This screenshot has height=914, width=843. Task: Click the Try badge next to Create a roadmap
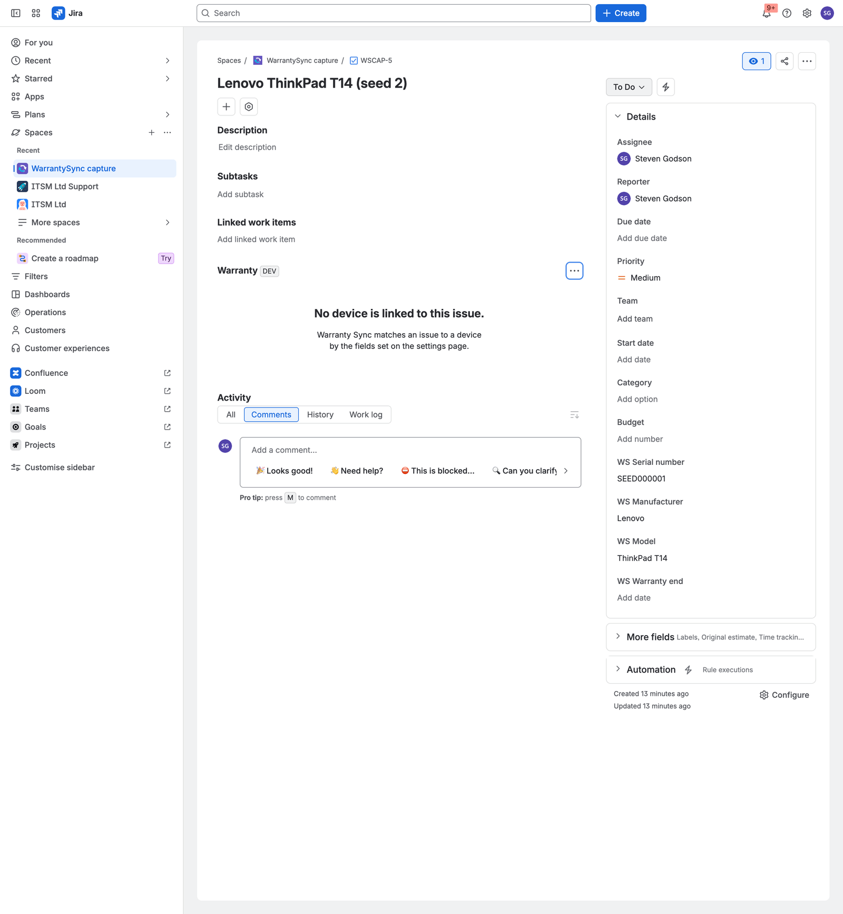(166, 258)
